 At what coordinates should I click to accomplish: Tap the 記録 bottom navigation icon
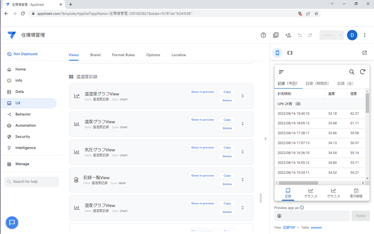[x=288, y=193]
